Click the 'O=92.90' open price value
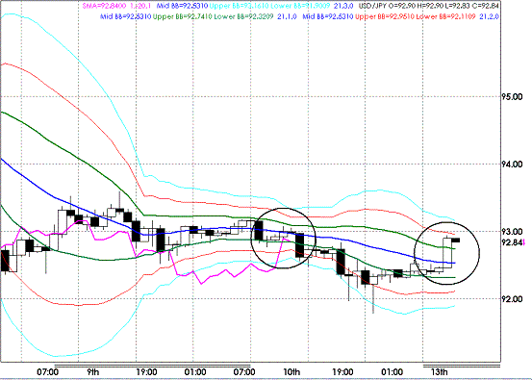Viewport: 532px width, 380px height. 401,6
